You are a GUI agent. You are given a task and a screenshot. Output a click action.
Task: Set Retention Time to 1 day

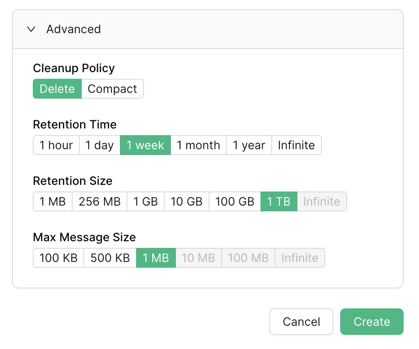point(99,145)
